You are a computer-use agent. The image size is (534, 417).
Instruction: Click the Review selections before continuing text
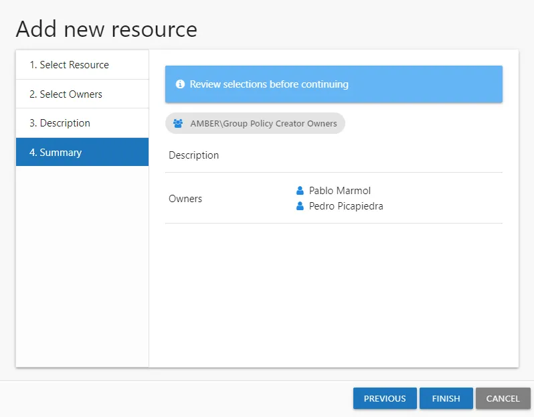point(269,84)
